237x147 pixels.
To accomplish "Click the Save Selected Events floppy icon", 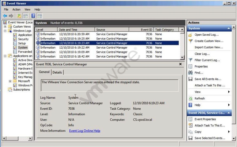I will click(190, 138).
